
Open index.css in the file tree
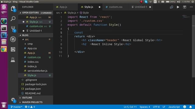(36, 62)
